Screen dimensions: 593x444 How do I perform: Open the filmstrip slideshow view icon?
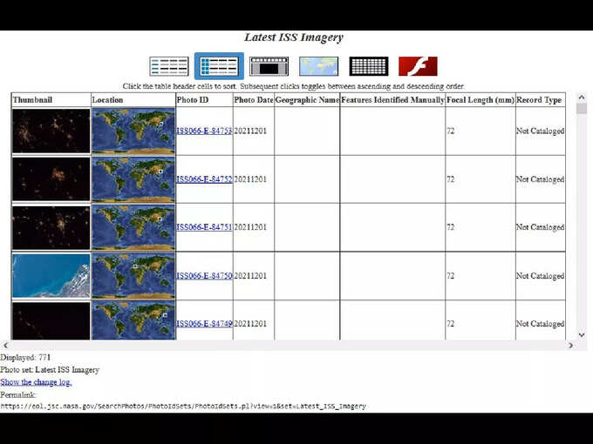coord(269,66)
